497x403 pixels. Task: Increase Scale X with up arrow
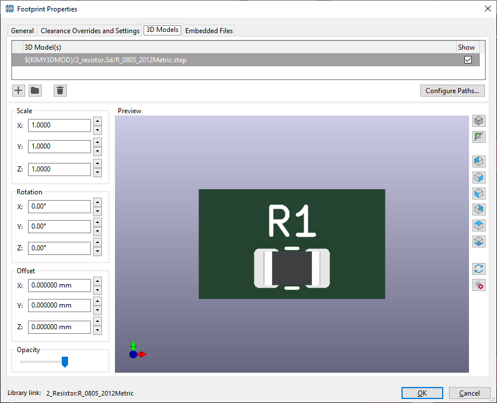pyautogui.click(x=97, y=121)
